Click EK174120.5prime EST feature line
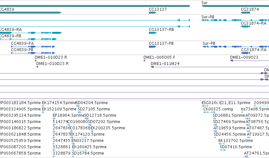The image size is (269, 158). coord(78,137)
